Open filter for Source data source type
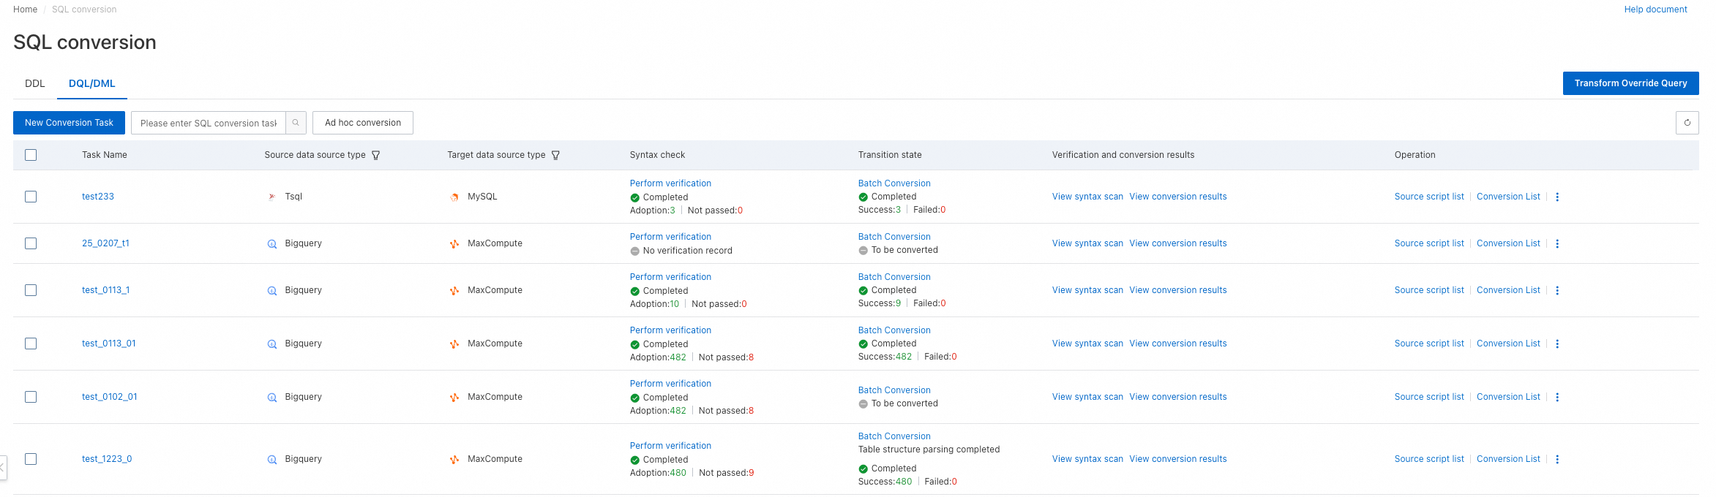This screenshot has height=497, width=1716. point(376,155)
